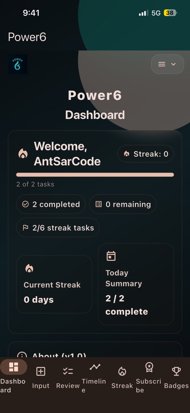Image resolution: width=190 pixels, height=413 pixels.
Task: Select the 2/6 streak tasks chip
Action: (x=58, y=228)
